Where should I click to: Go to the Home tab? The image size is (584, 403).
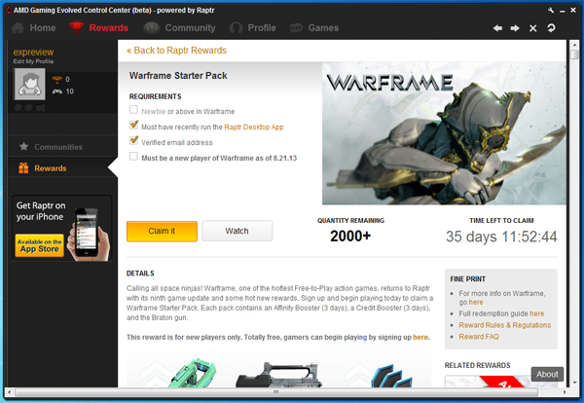pos(33,28)
